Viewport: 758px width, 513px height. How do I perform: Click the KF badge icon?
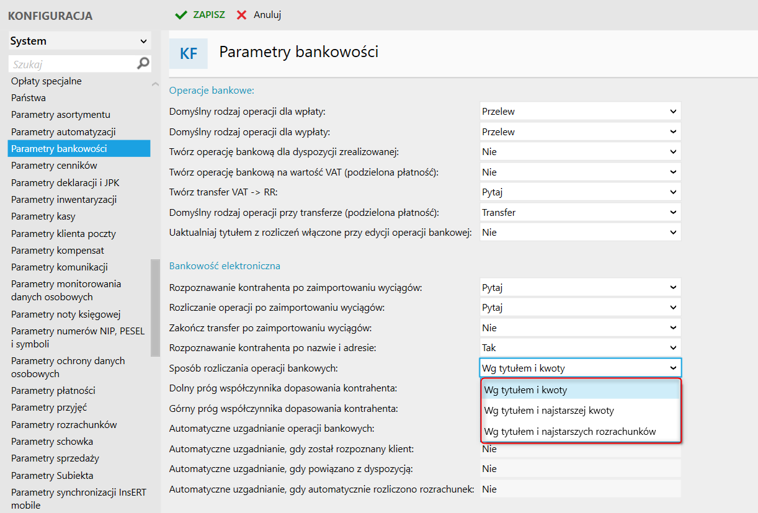(189, 53)
